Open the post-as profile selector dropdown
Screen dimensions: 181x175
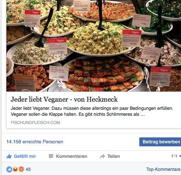(176, 156)
